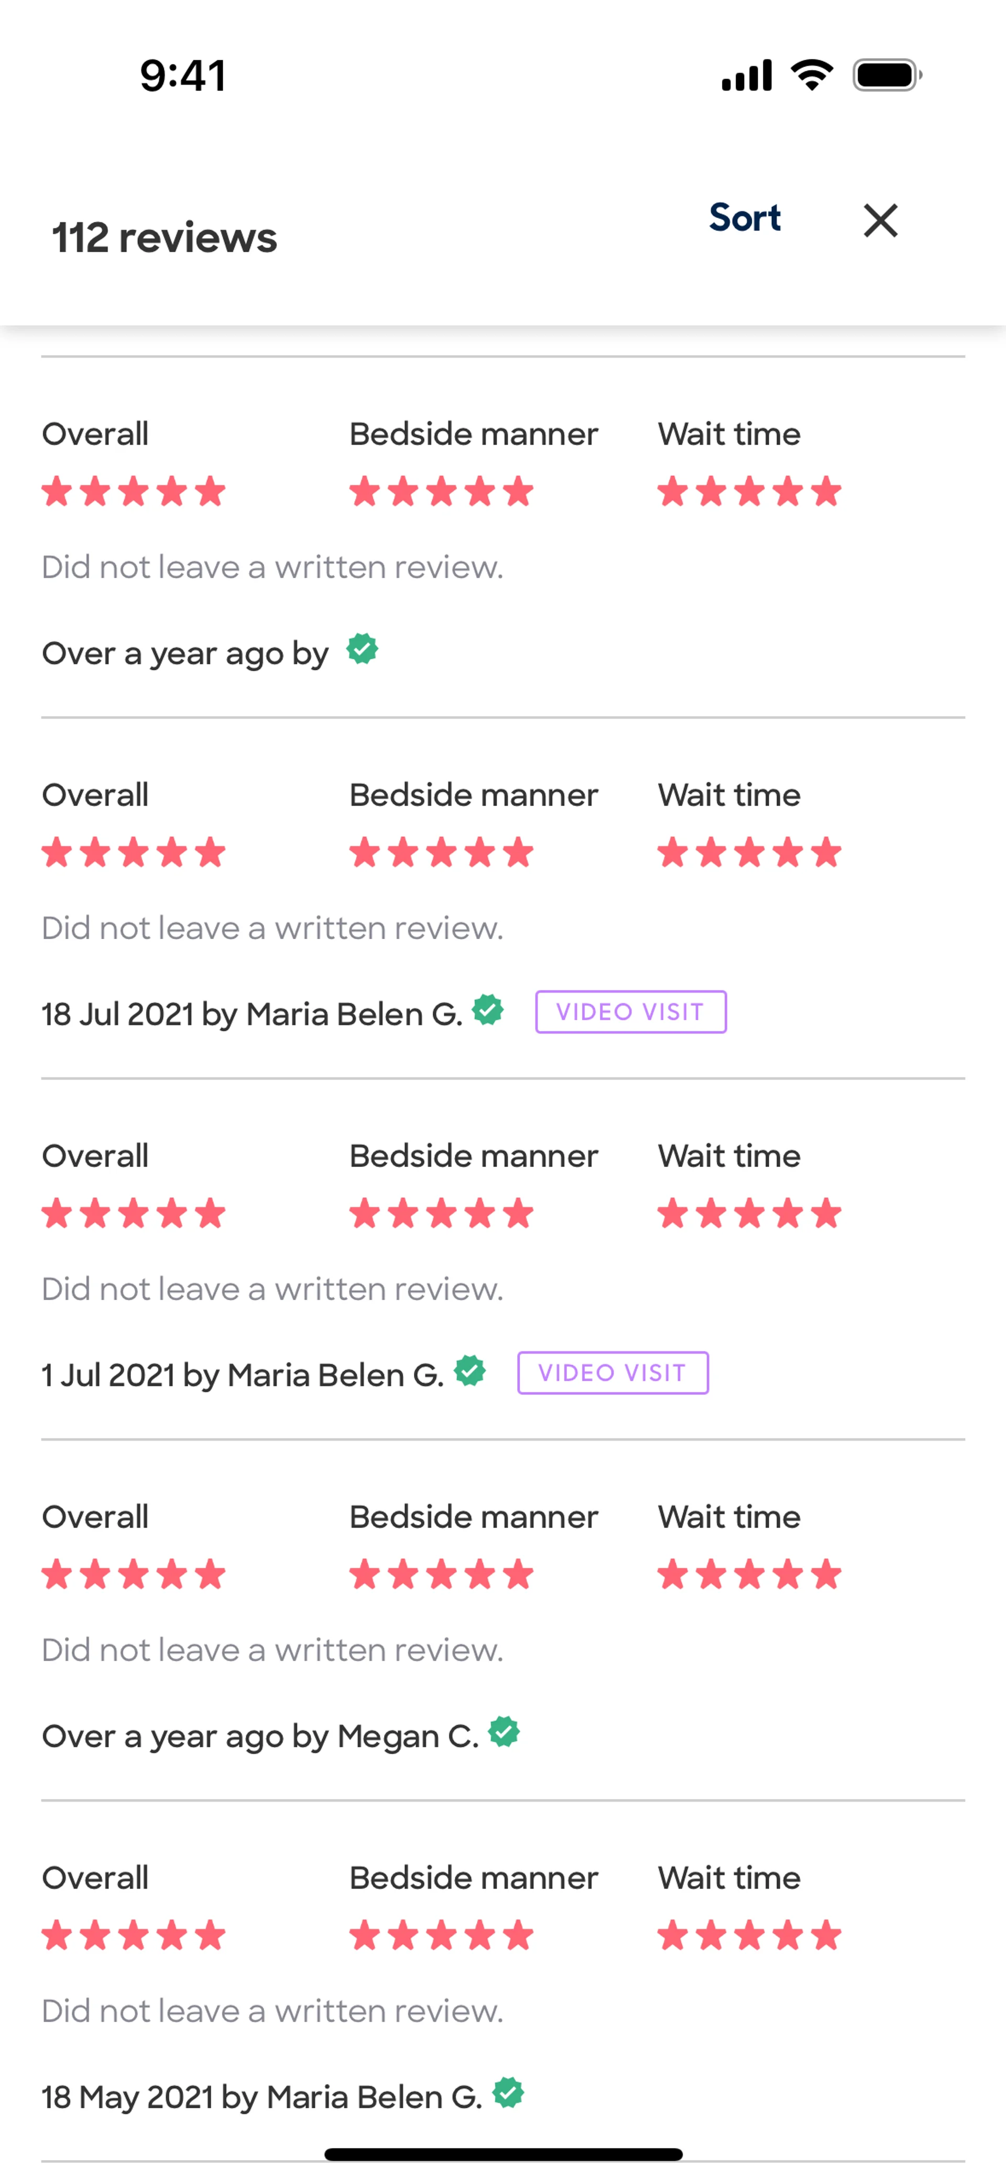Tap Overall stars in first review

point(134,491)
